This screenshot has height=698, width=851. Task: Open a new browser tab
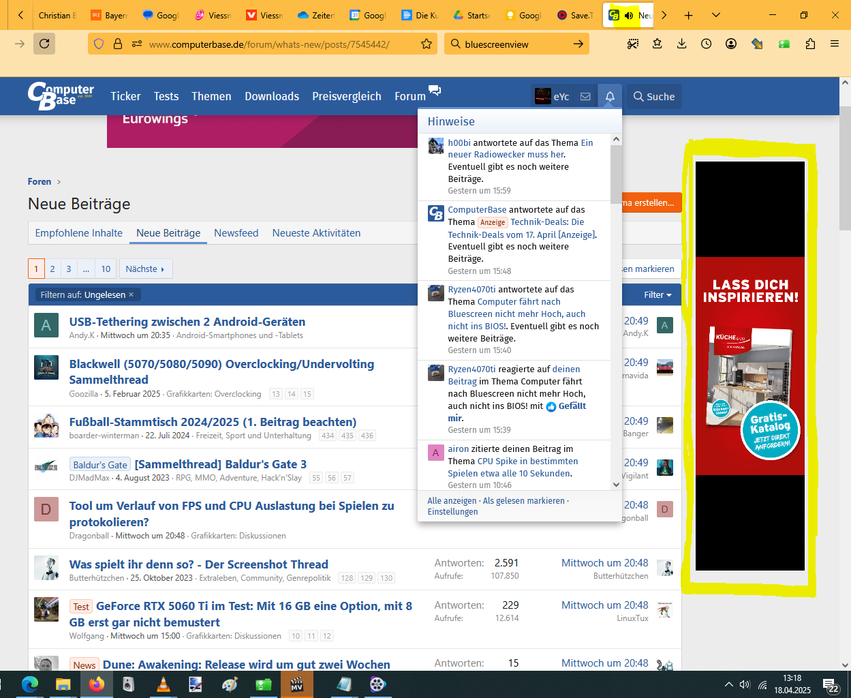click(x=688, y=15)
